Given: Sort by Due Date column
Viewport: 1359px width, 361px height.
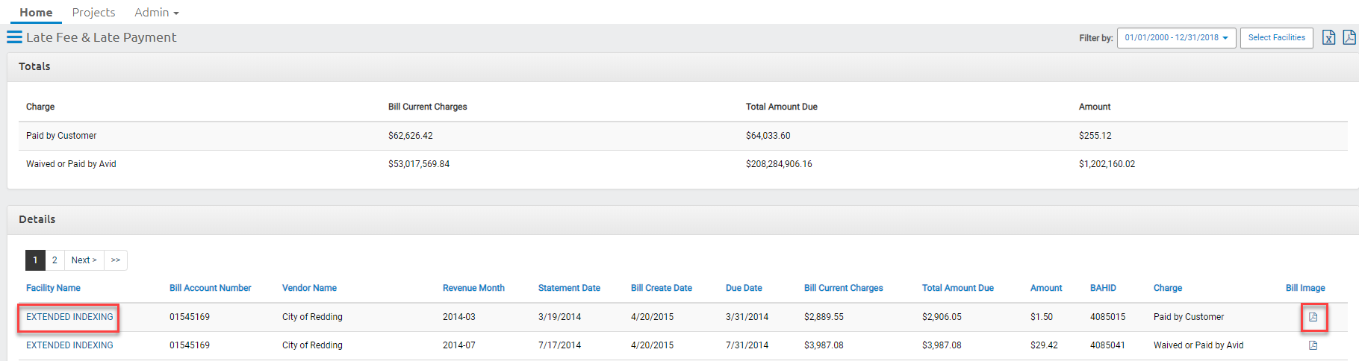Looking at the screenshot, I should tap(744, 288).
